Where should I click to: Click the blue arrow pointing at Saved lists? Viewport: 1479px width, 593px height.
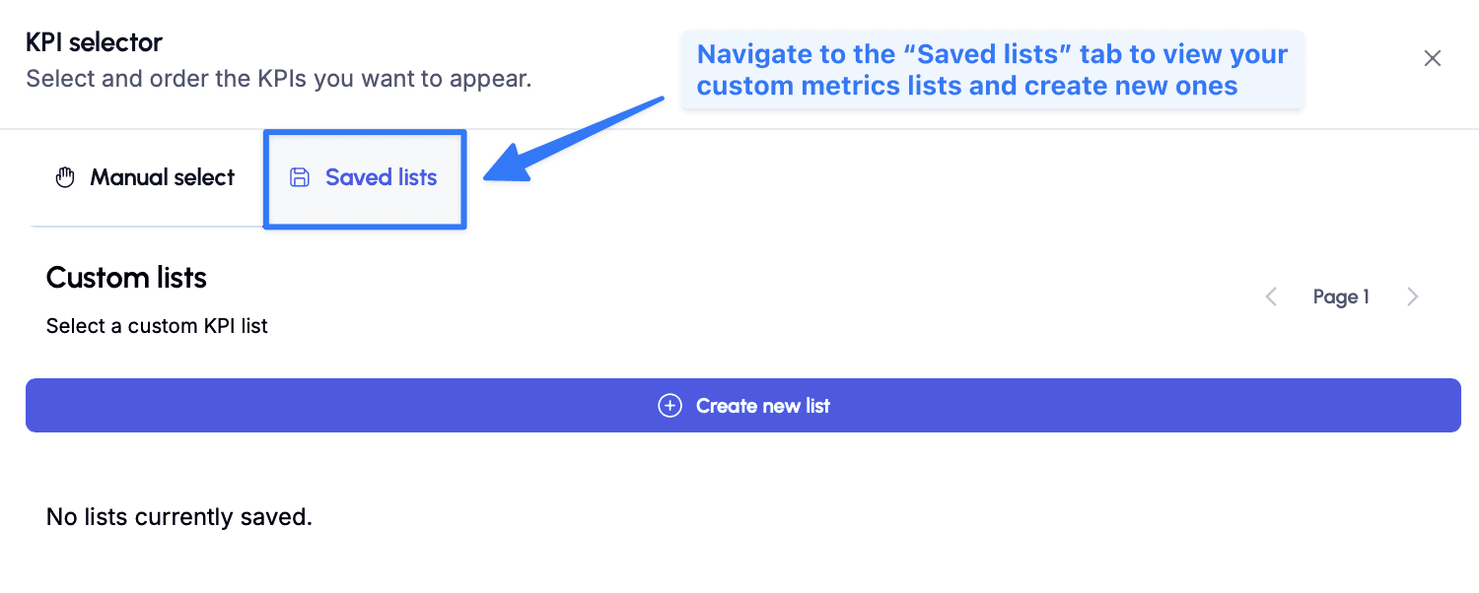[x=575, y=139]
